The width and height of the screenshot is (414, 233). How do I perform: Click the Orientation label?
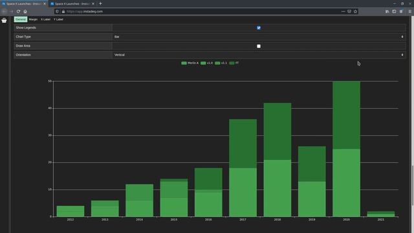click(23, 55)
